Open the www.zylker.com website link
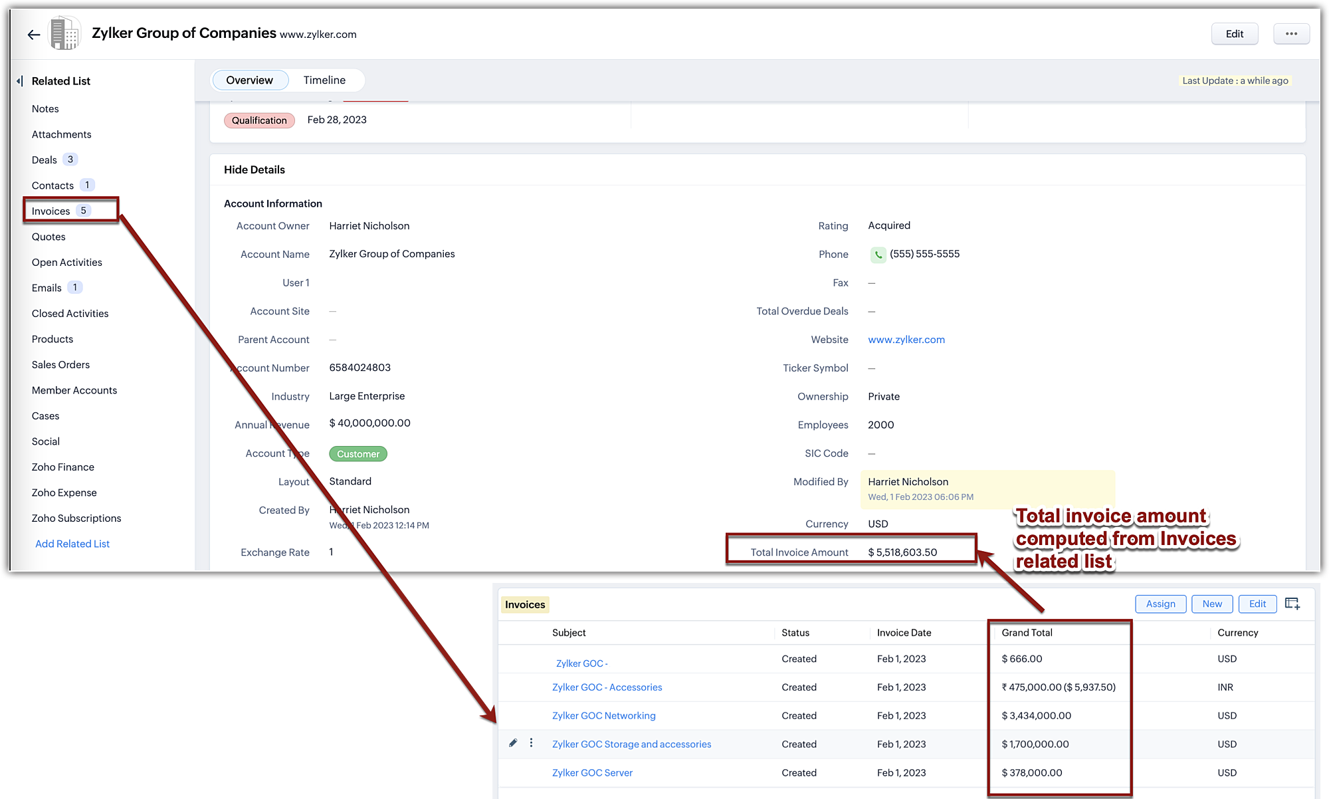Viewport: 1329px width, 799px height. [906, 340]
